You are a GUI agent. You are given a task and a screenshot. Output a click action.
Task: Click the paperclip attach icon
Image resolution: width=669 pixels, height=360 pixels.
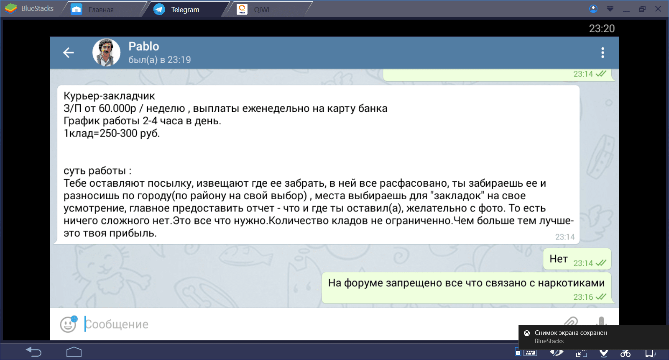pyautogui.click(x=571, y=321)
